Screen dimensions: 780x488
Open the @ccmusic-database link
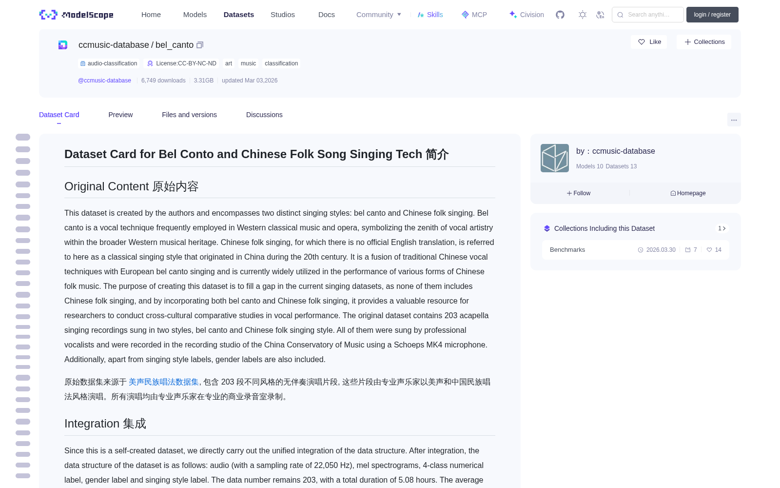point(104,81)
